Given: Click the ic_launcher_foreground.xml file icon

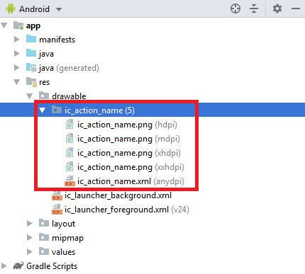Looking at the screenshot, I should point(57,210).
